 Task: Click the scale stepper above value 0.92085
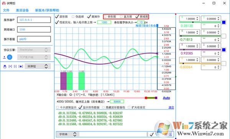click(x=189, y=46)
